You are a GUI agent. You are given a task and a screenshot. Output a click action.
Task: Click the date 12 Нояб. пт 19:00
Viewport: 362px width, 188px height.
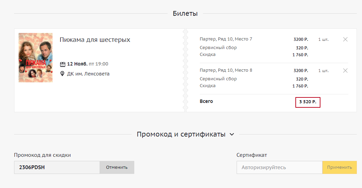coord(88,64)
